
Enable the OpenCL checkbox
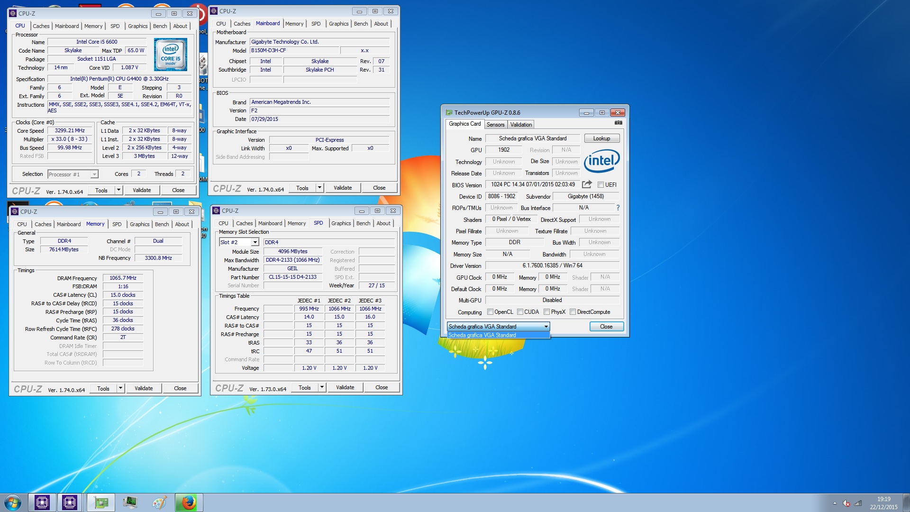(x=491, y=312)
